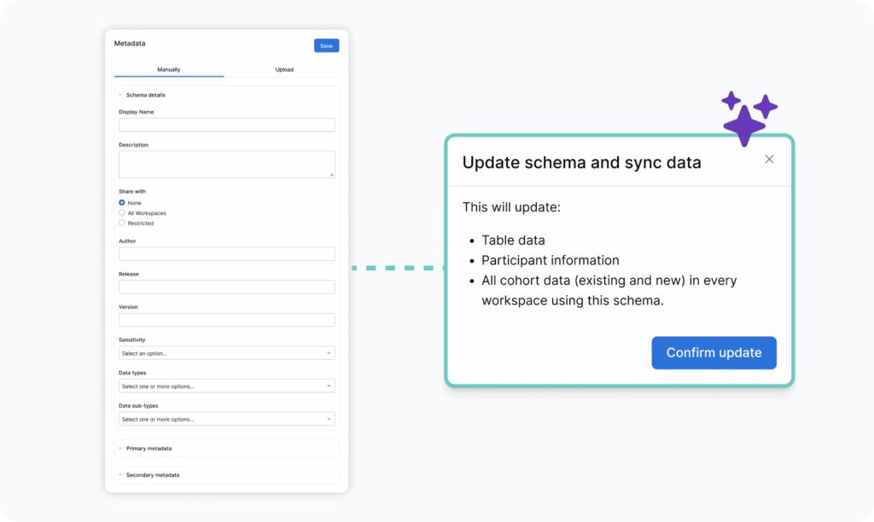Click the Metadata panel title
The image size is (874, 522).
(x=130, y=43)
